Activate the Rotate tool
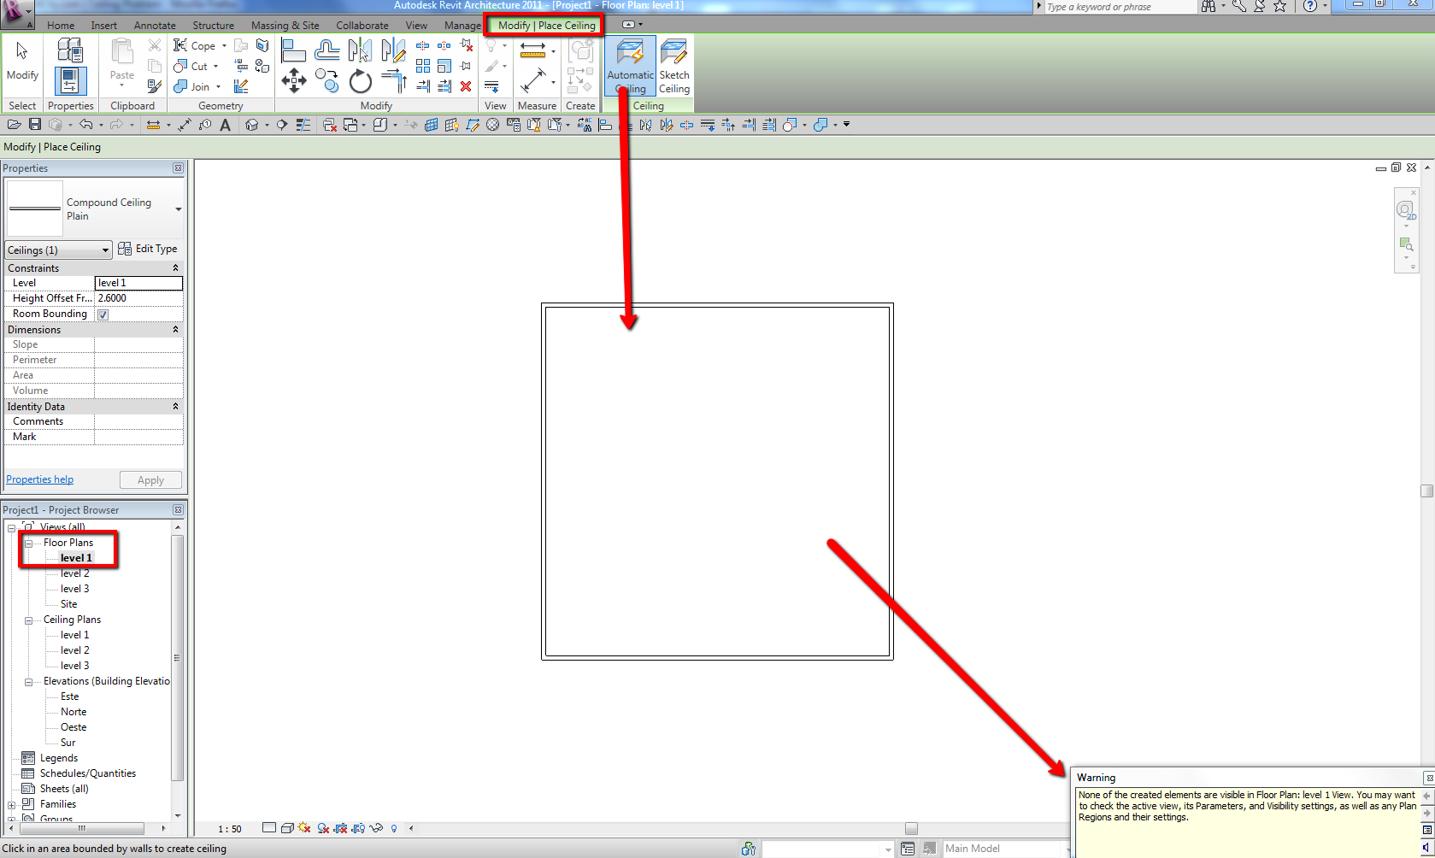Viewport: 1435px width, 858px height. pos(360,81)
